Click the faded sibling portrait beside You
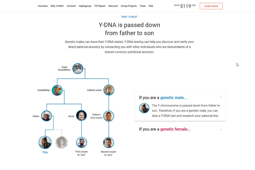 62,142
